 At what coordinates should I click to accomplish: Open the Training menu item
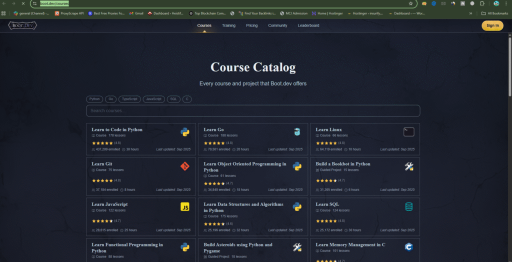228,25
